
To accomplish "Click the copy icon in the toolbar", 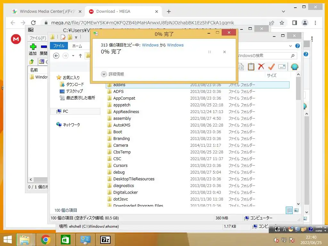I will click(241, 67).
